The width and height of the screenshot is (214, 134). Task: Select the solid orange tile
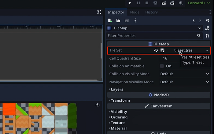9,109
